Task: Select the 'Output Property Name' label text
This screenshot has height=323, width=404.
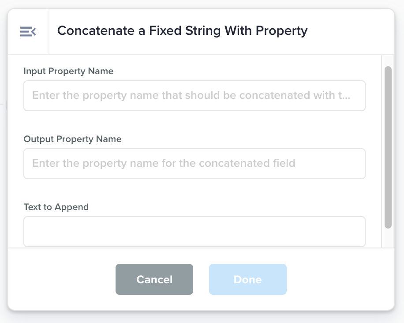Action: point(72,139)
